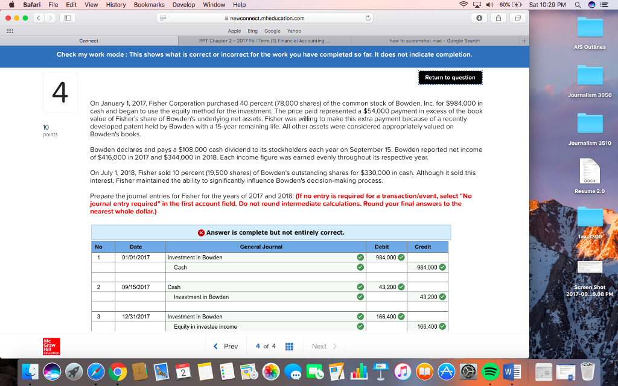618x386 pixels.
Task: Go to the Prev question
Action: pyautogui.click(x=226, y=346)
